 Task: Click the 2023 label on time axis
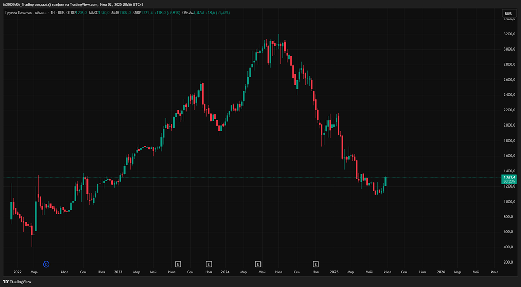[118, 272]
